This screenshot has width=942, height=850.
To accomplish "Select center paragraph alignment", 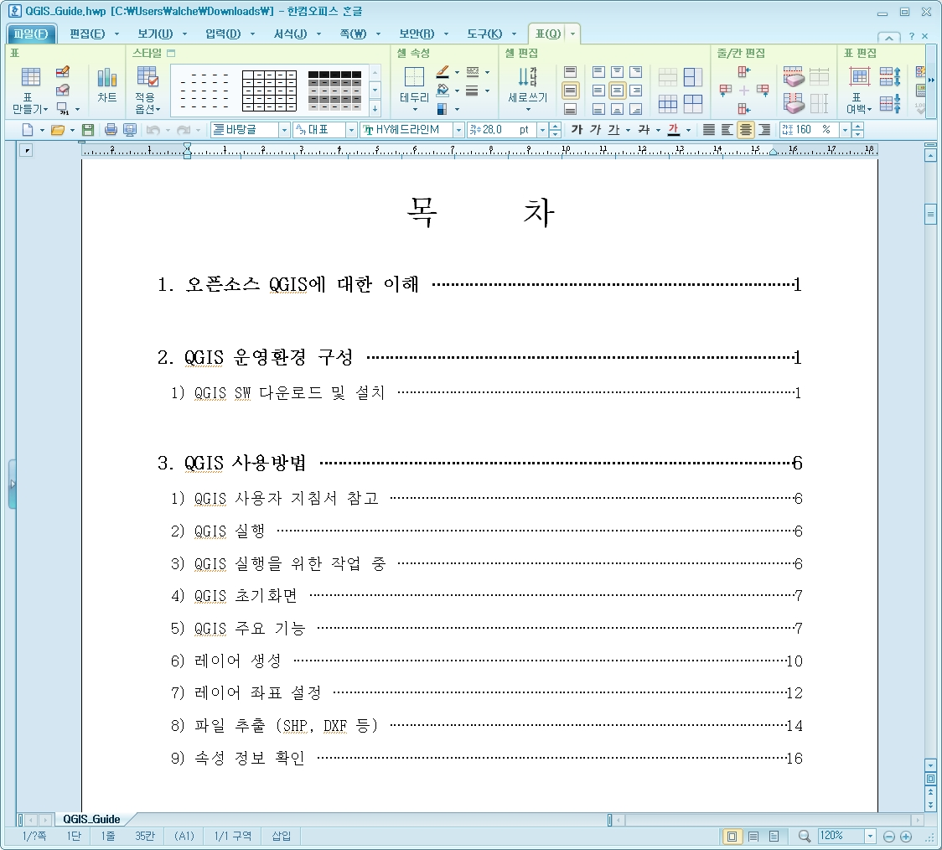I will tap(746, 129).
